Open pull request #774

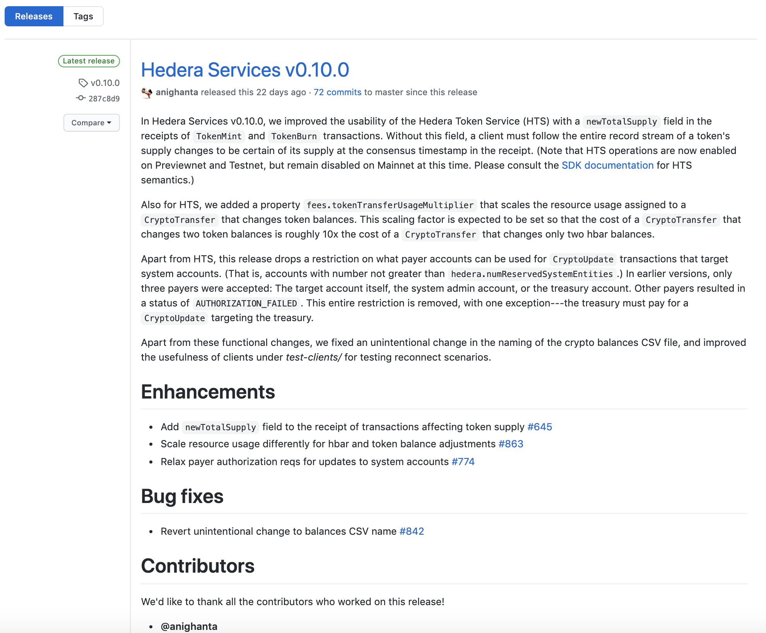click(463, 462)
